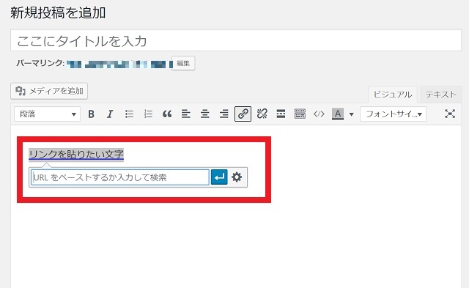
Task: Click the メディアを追加 button
Action: point(49,91)
